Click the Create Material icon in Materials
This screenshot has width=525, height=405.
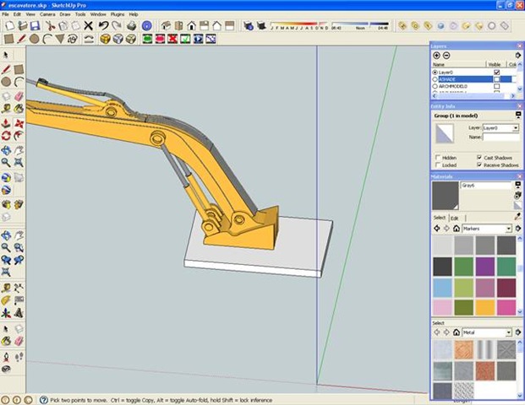pyautogui.click(x=517, y=195)
